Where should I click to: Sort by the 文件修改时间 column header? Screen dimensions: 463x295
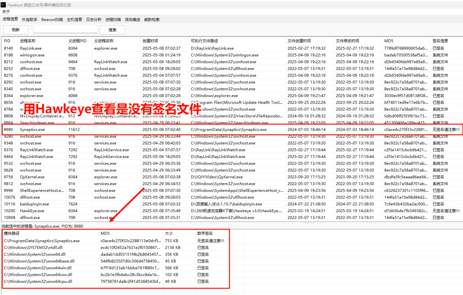pyautogui.click(x=358, y=41)
